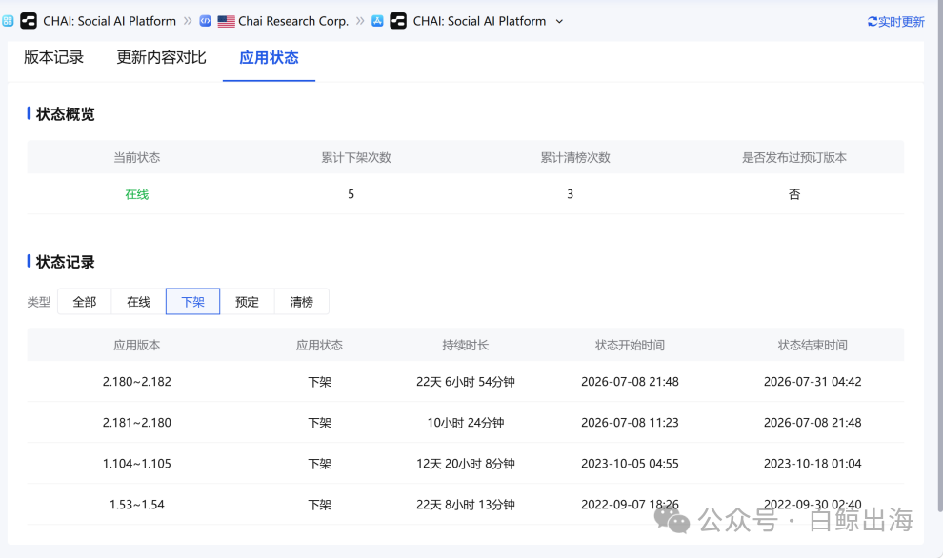943x558 pixels.
Task: Click the 应用版本 column header
Action: (x=136, y=345)
